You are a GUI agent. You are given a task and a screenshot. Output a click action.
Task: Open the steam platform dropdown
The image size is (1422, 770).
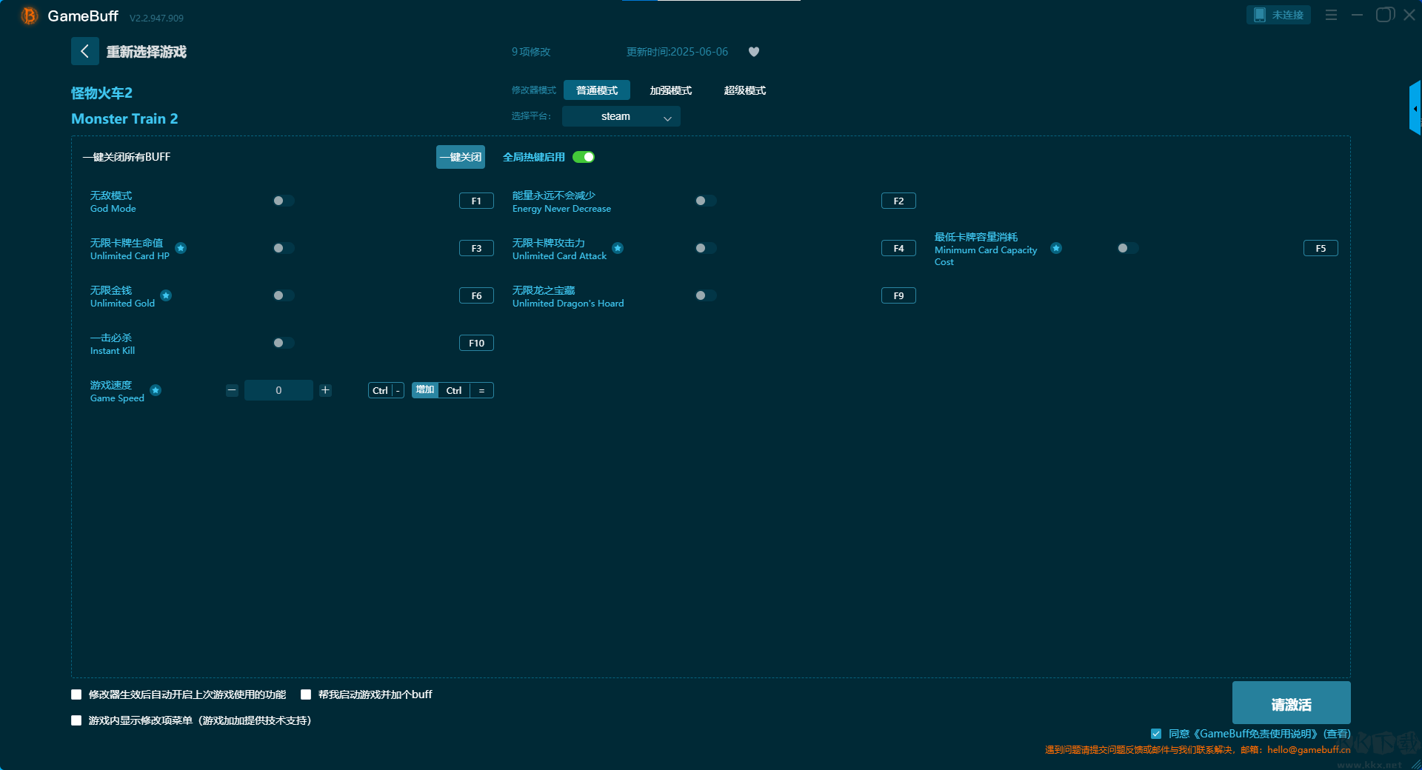621,116
